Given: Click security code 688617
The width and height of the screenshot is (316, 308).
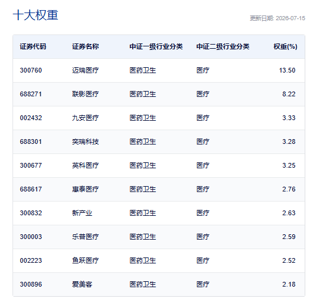Looking at the screenshot, I should coord(31,189).
